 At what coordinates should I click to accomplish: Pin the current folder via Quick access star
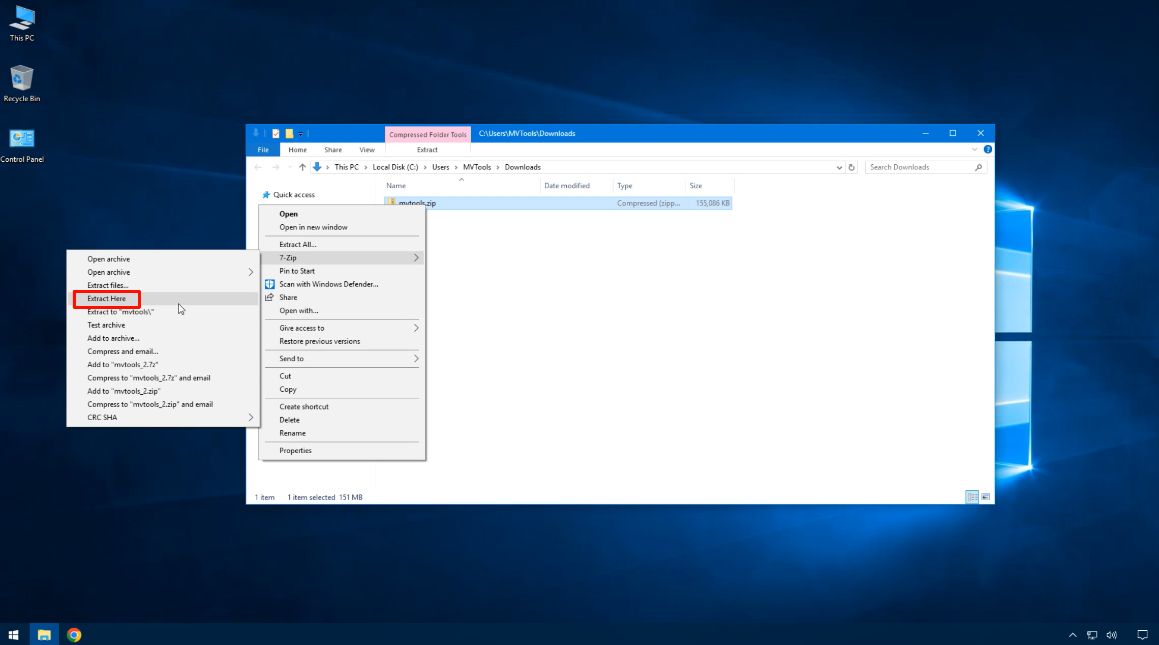[x=266, y=194]
